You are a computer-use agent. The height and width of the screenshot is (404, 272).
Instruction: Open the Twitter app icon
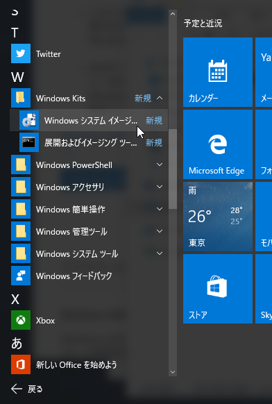tap(21, 53)
